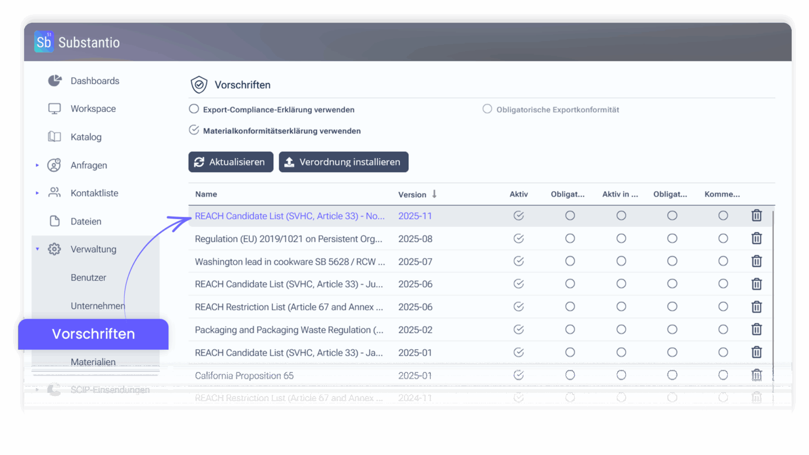The width and height of the screenshot is (809, 455).
Task: Collapse the Verwaltung section
Action: [37, 249]
